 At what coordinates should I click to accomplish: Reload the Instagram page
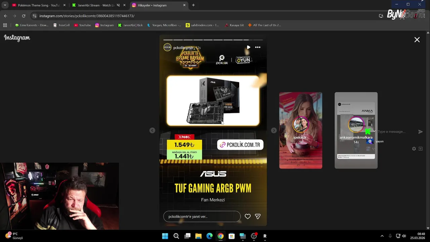[24, 16]
